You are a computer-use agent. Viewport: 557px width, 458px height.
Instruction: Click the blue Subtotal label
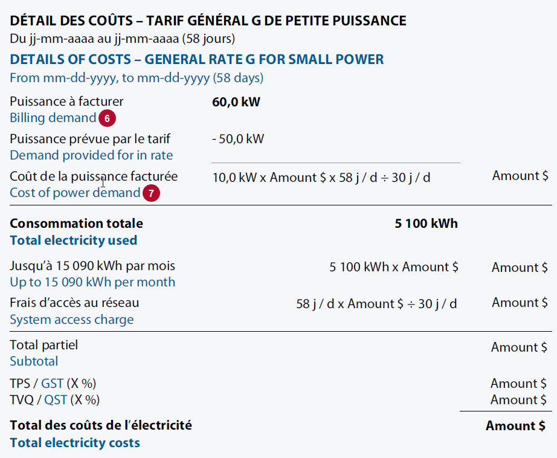[34, 361]
